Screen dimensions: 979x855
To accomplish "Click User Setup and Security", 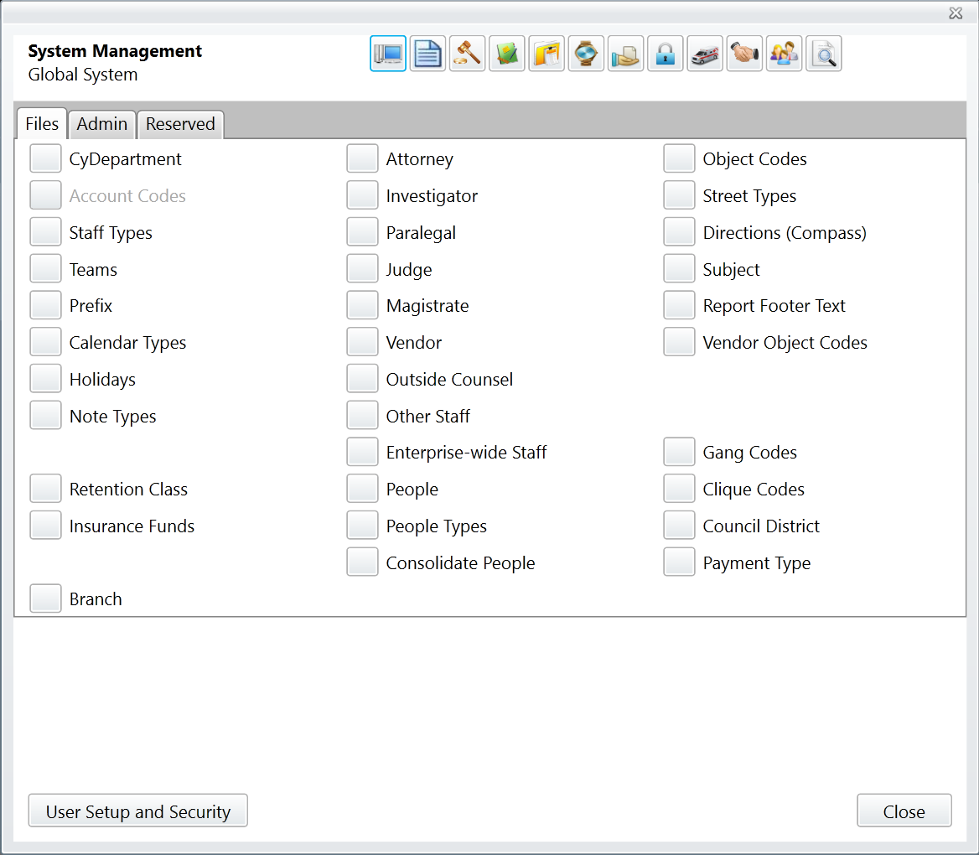I will tap(137, 811).
